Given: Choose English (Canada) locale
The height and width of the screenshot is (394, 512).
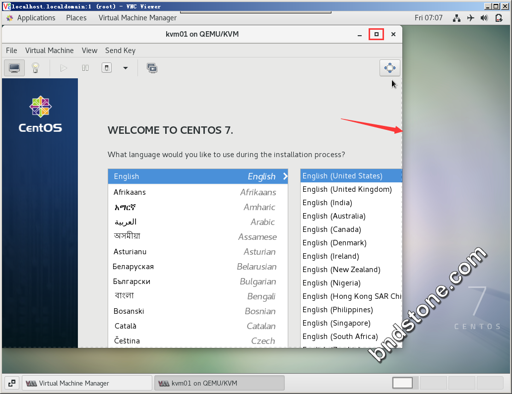Looking at the screenshot, I should point(351,229).
